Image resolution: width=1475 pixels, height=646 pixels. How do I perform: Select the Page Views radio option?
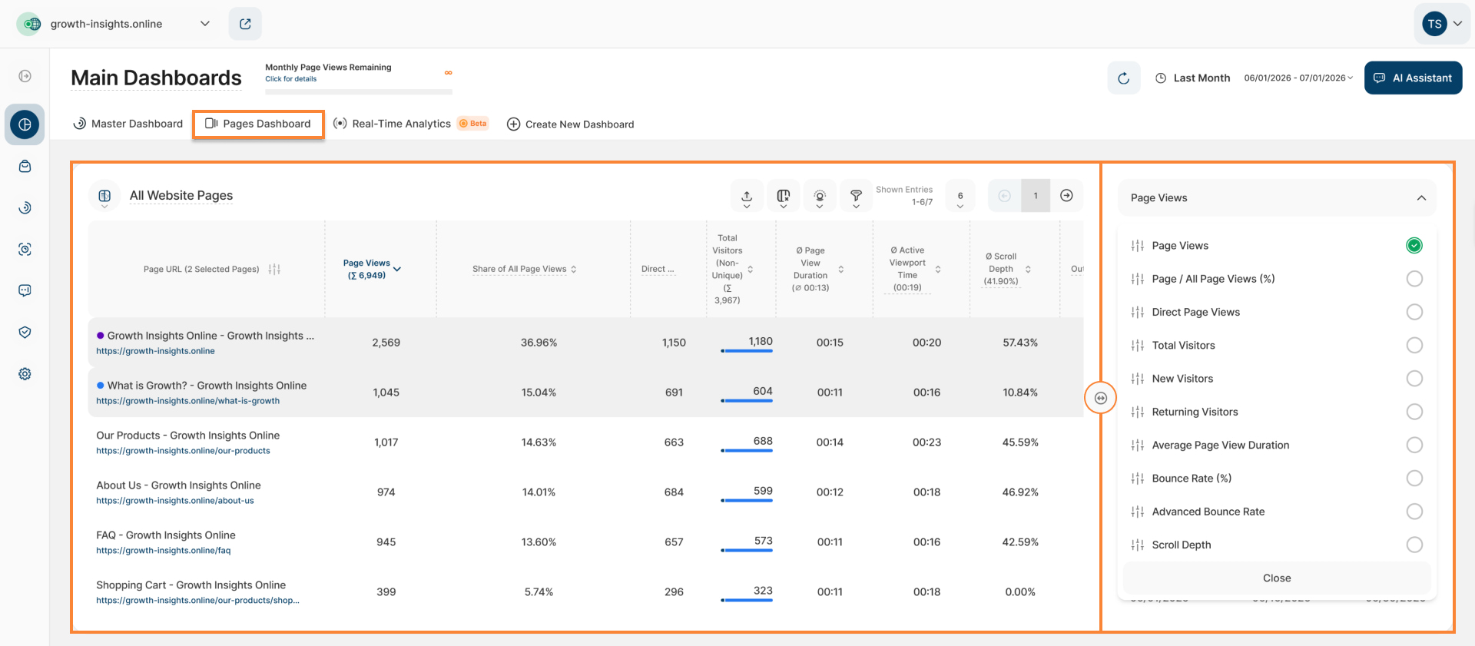(x=1414, y=246)
